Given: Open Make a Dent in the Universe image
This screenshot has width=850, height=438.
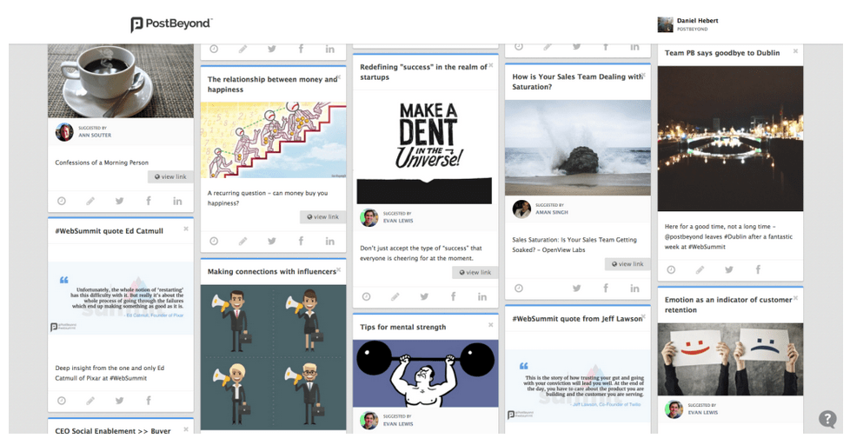Looking at the screenshot, I should coord(424,148).
